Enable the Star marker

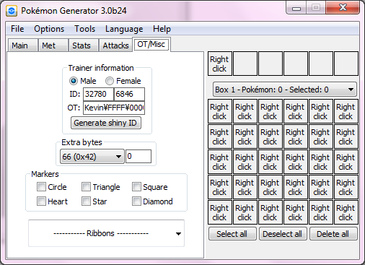(86, 201)
